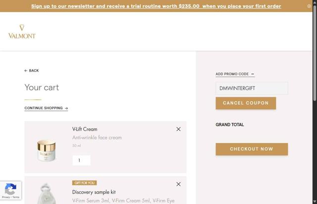Click the page vertical scrollbar
The width and height of the screenshot is (317, 204).
click(x=315, y=99)
